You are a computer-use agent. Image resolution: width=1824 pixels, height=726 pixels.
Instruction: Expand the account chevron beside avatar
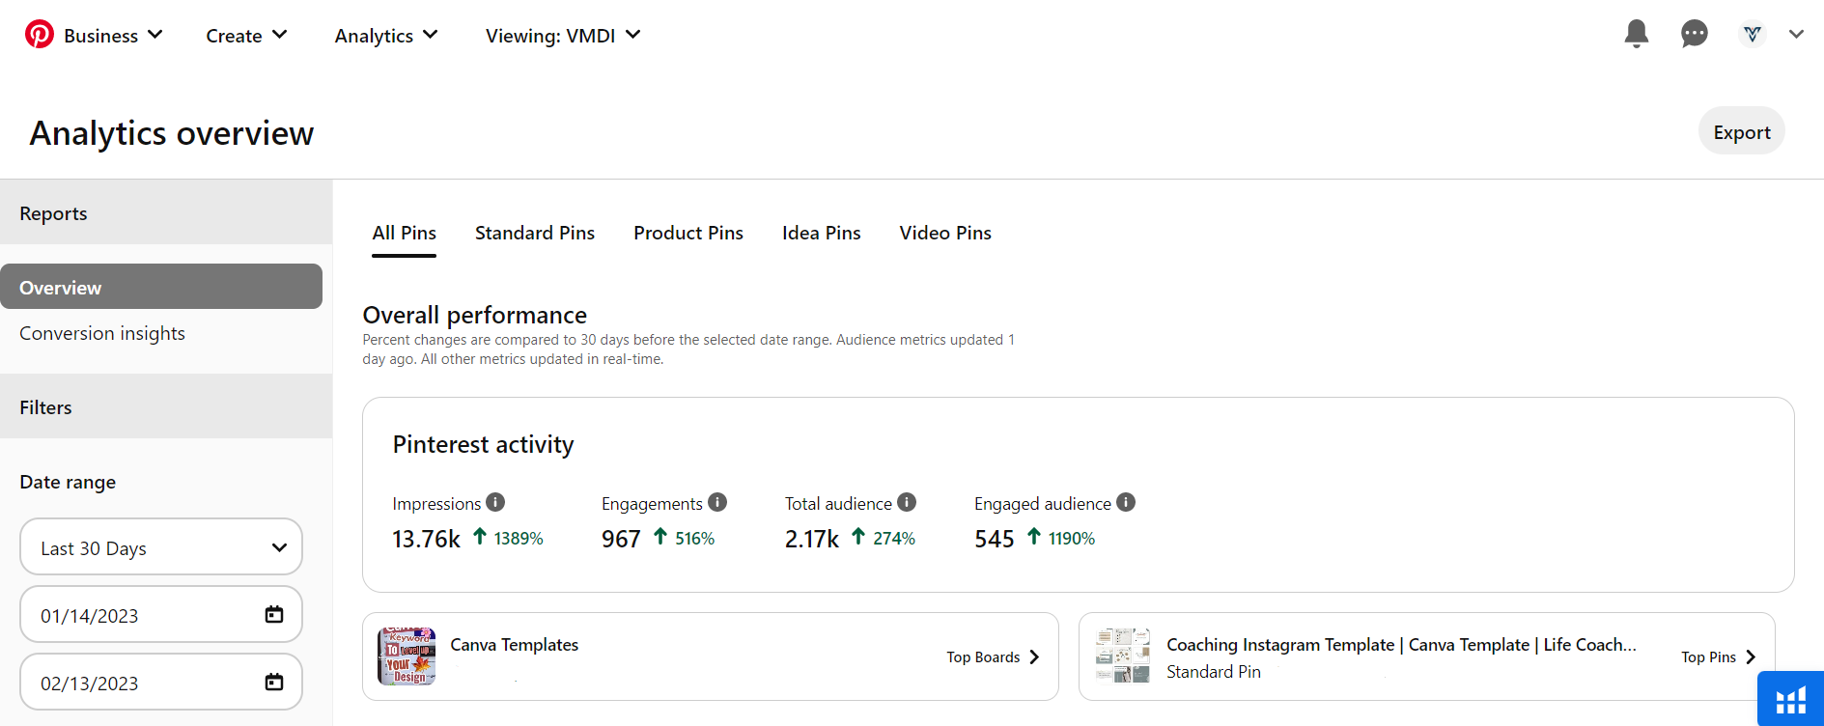click(1796, 34)
